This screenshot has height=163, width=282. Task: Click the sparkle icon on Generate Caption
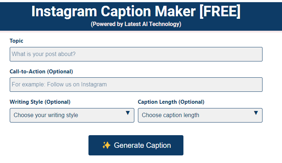[x=106, y=145]
